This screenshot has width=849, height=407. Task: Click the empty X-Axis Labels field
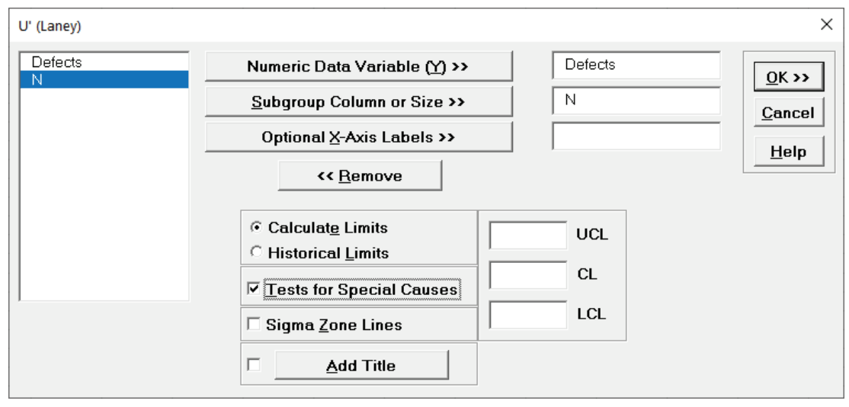point(636,136)
